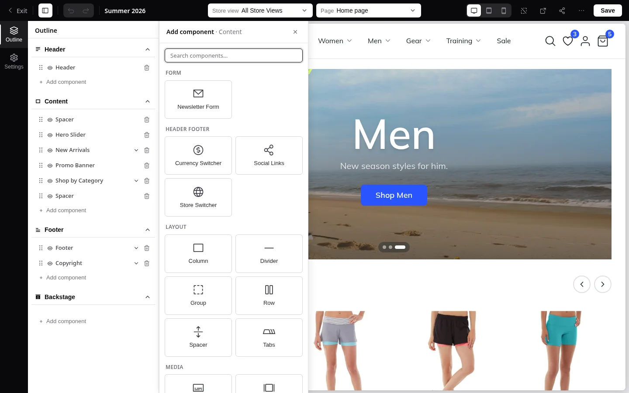629x393 pixels.
Task: Open the Page selector dropdown
Action: 369,10
